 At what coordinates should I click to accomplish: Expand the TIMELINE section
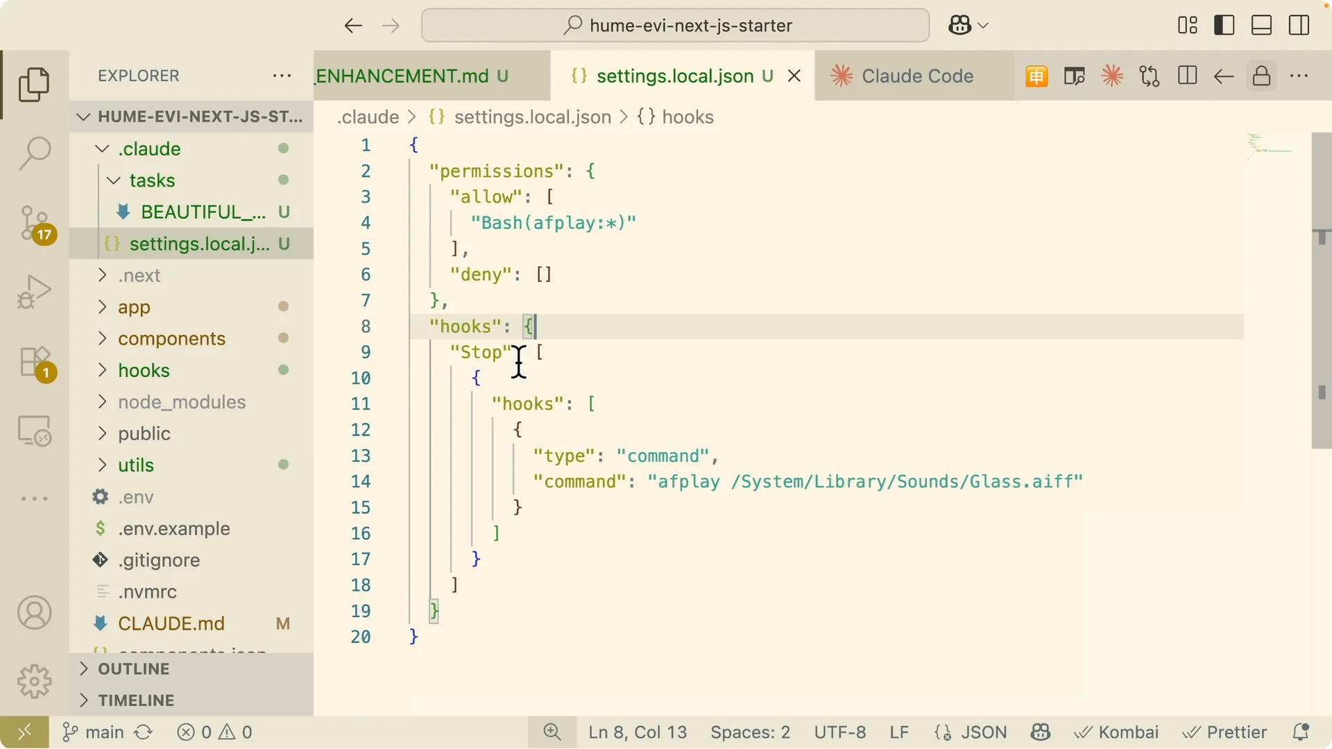click(x=191, y=700)
